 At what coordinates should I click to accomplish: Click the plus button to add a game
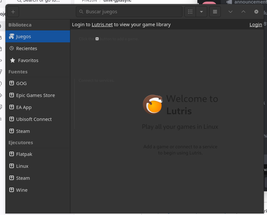pyautogui.click(x=13, y=12)
